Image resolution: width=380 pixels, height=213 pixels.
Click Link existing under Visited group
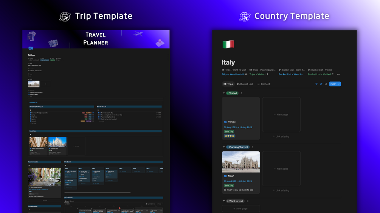tap(281, 136)
